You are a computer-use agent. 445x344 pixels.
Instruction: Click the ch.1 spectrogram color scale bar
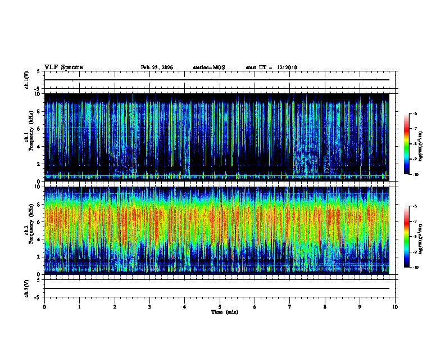[407, 144]
